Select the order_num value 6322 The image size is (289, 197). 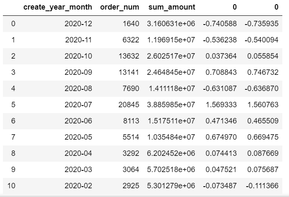click(x=131, y=40)
